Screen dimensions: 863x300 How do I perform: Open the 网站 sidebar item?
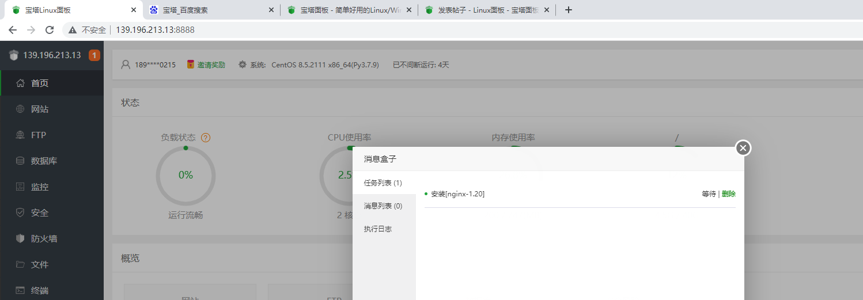point(52,109)
